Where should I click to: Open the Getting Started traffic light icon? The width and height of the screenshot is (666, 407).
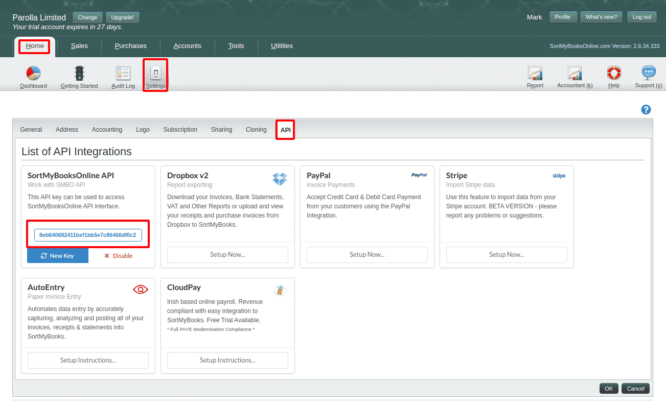[79, 74]
